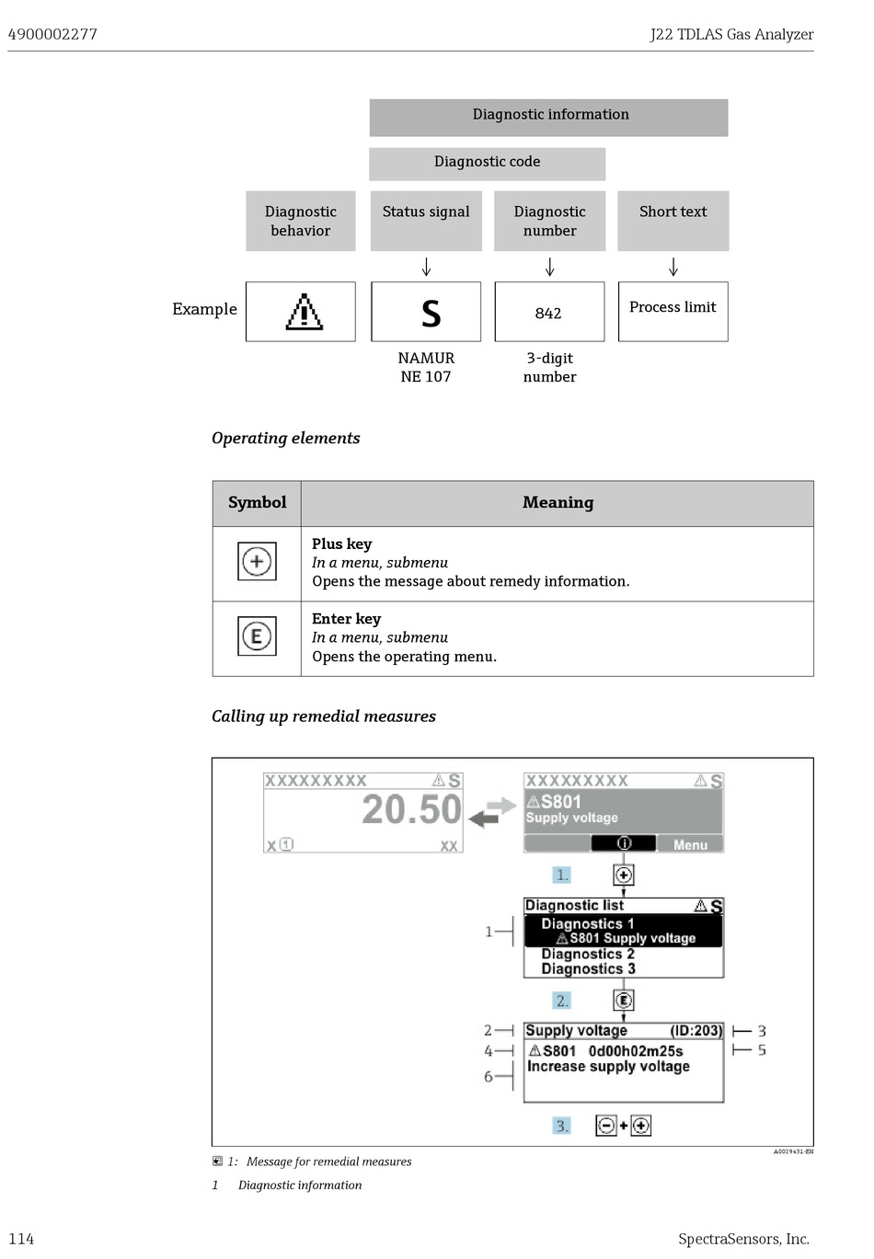
Task: Click the 842 example number
Action: tap(548, 314)
